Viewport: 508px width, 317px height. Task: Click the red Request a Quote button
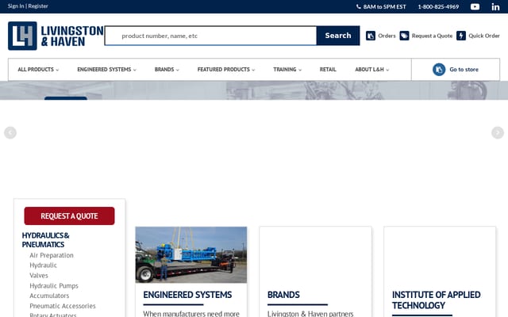pyautogui.click(x=69, y=216)
